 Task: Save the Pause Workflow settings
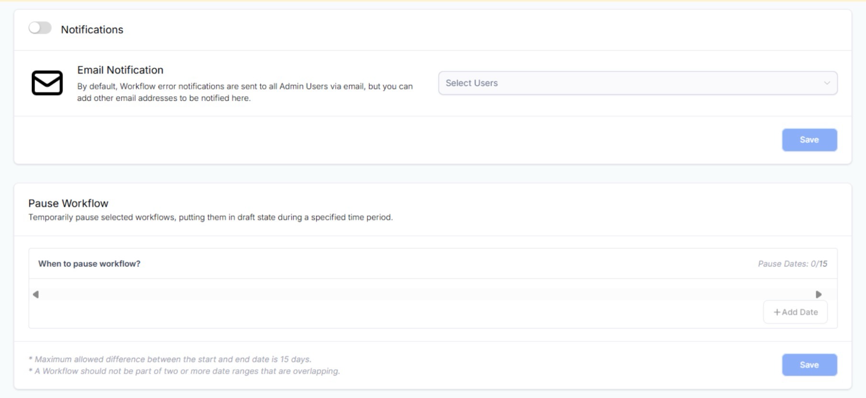point(809,365)
